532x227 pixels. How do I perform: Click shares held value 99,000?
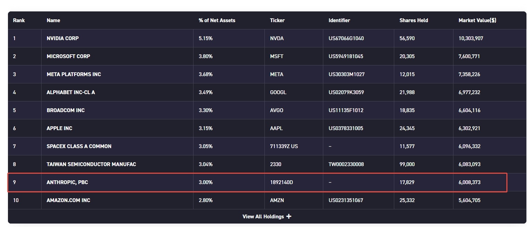tap(407, 164)
